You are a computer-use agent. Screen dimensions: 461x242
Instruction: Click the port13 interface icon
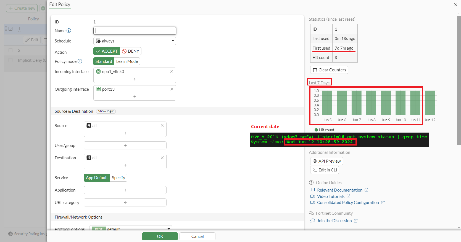coord(98,89)
